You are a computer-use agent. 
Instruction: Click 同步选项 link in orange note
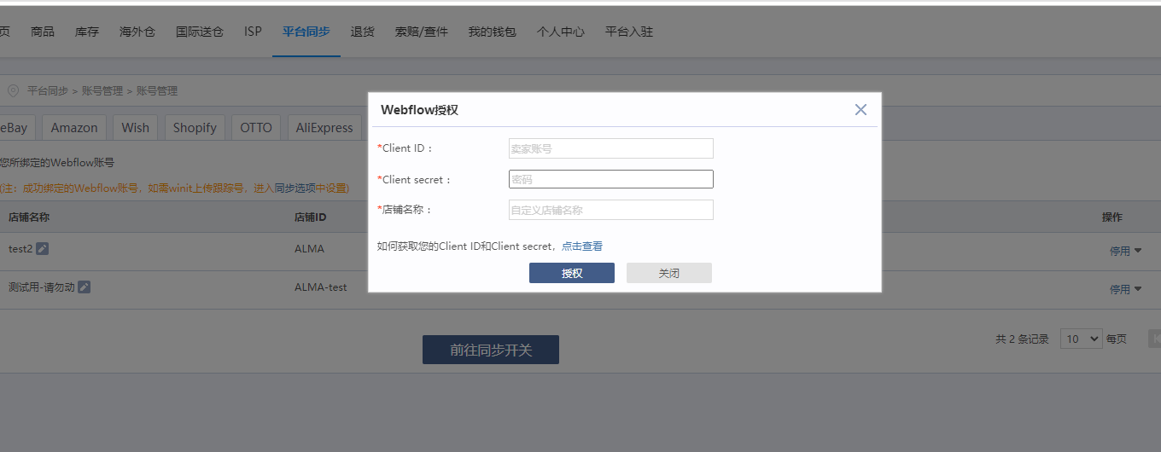[295, 188]
